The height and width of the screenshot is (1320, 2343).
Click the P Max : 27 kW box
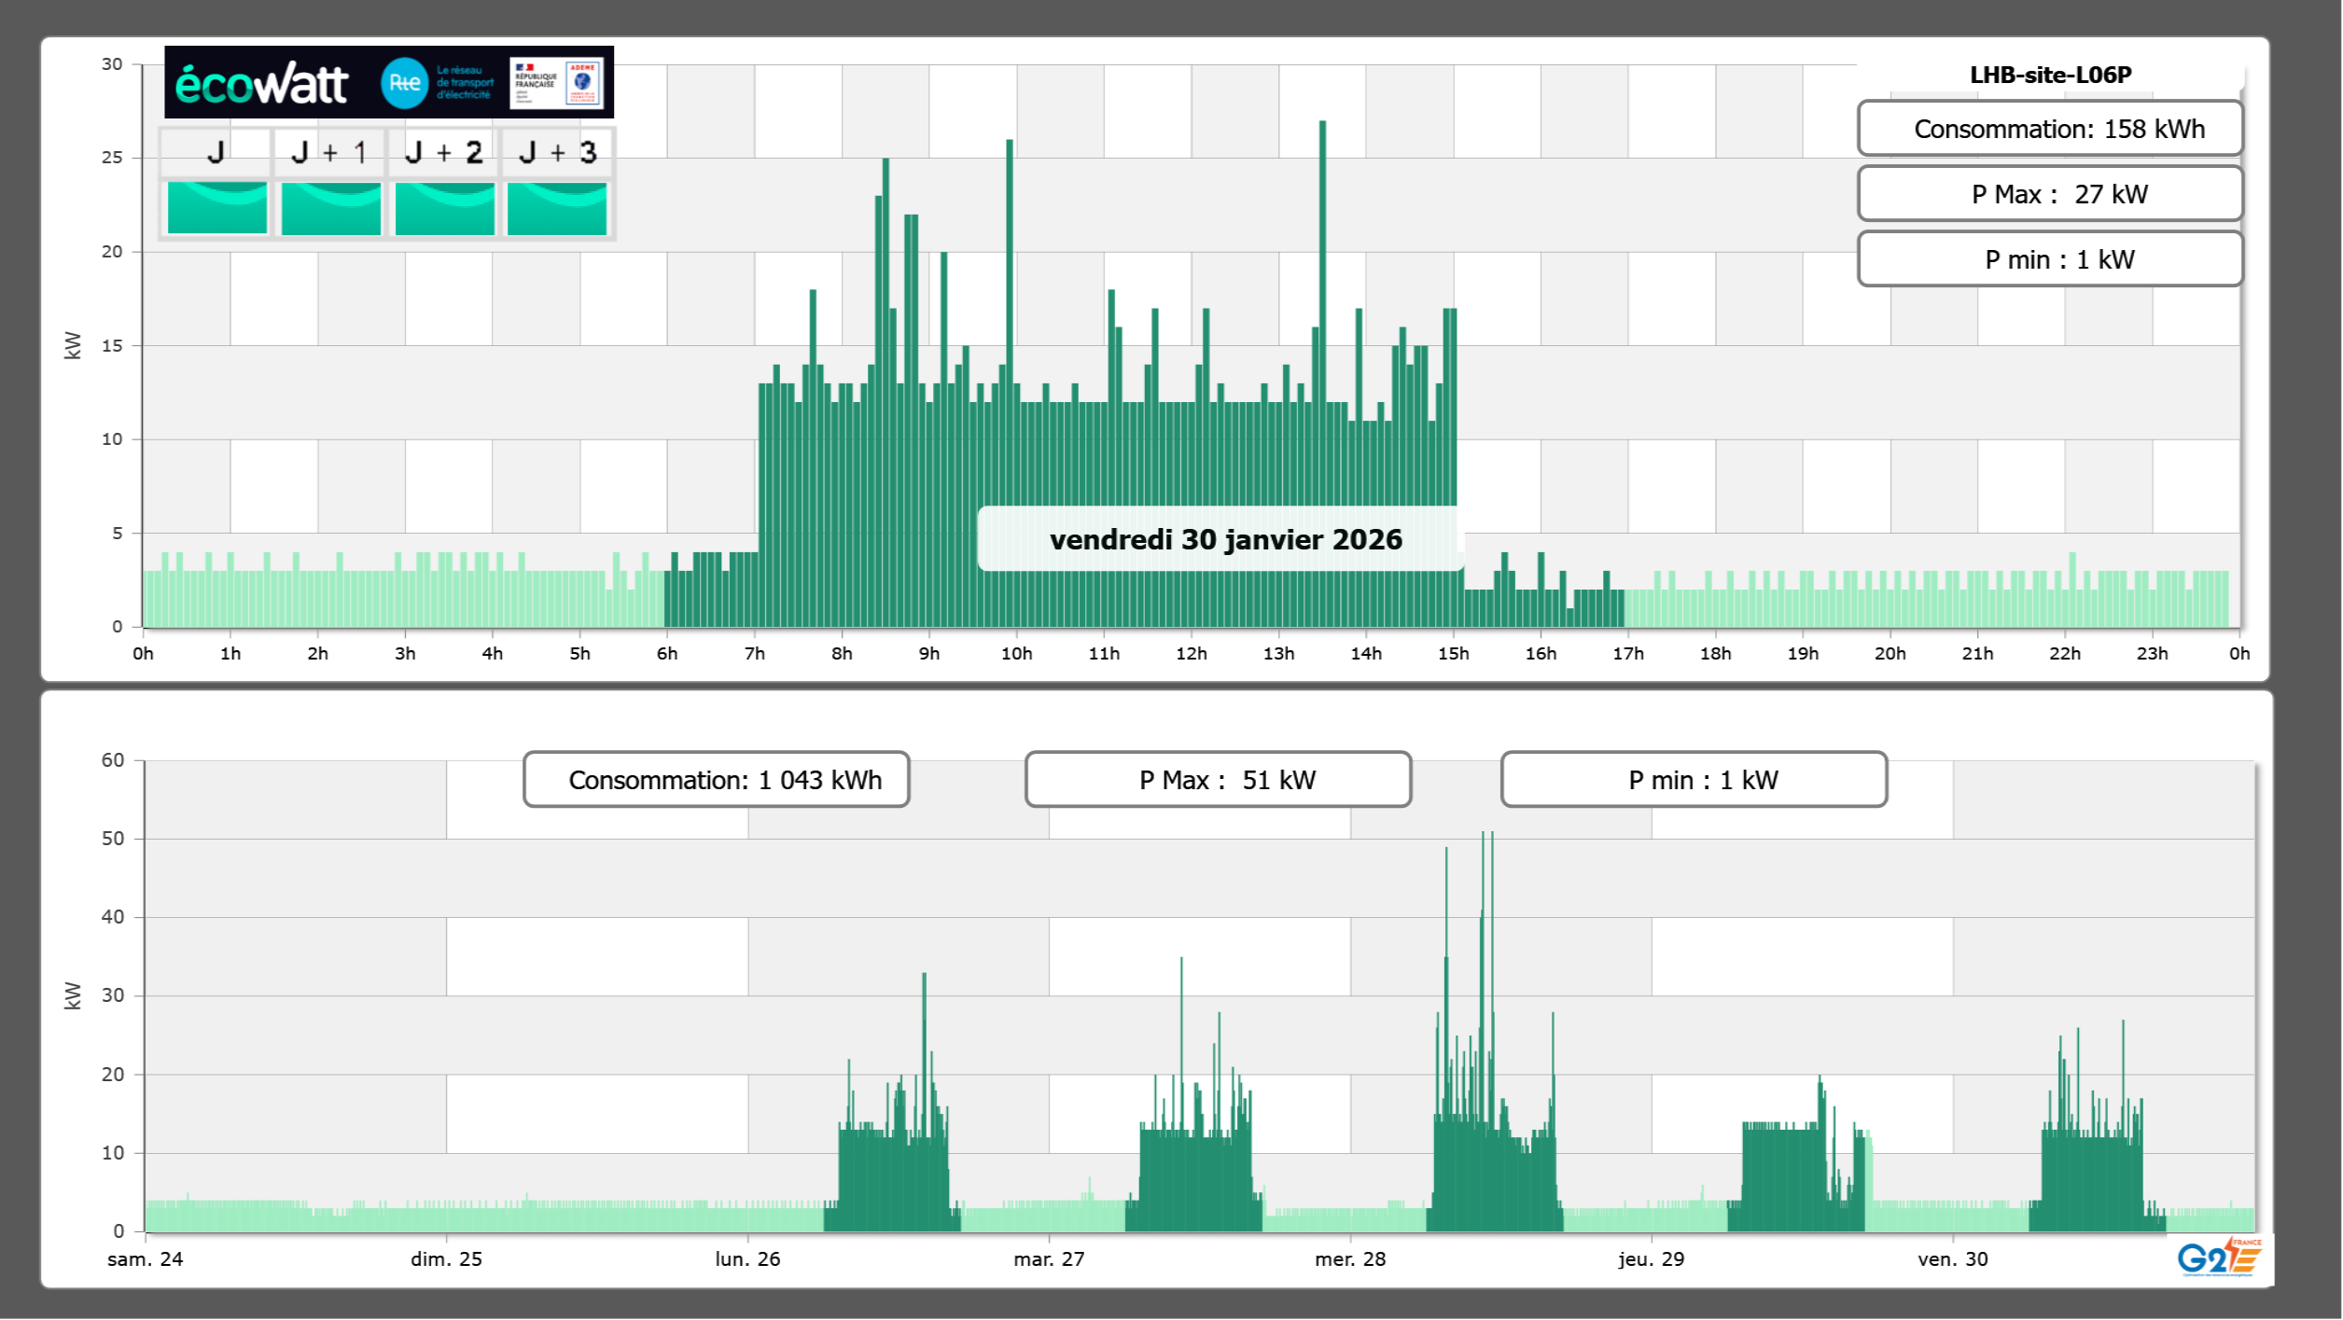point(2049,194)
